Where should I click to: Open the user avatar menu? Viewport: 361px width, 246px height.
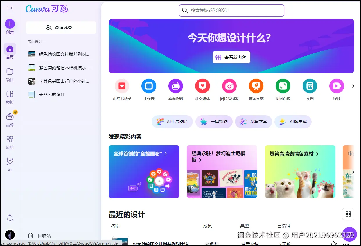(10, 235)
